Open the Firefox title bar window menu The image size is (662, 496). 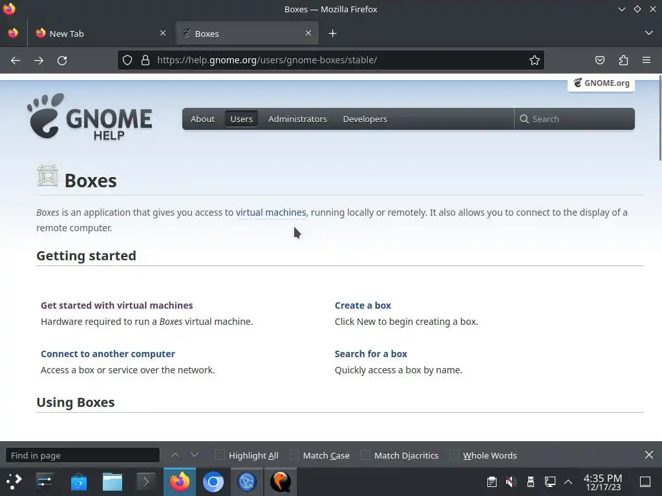9,9
